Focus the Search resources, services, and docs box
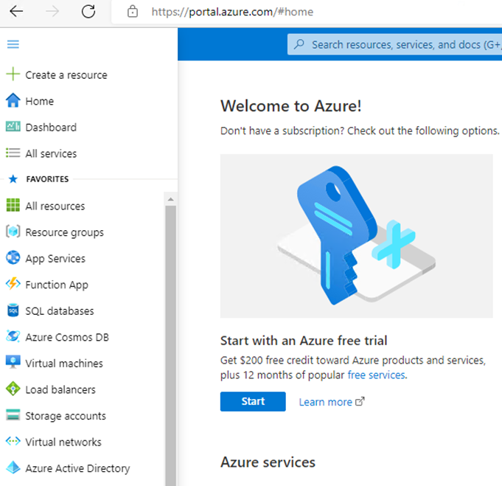Image resolution: width=502 pixels, height=486 pixels. pyautogui.click(x=398, y=44)
